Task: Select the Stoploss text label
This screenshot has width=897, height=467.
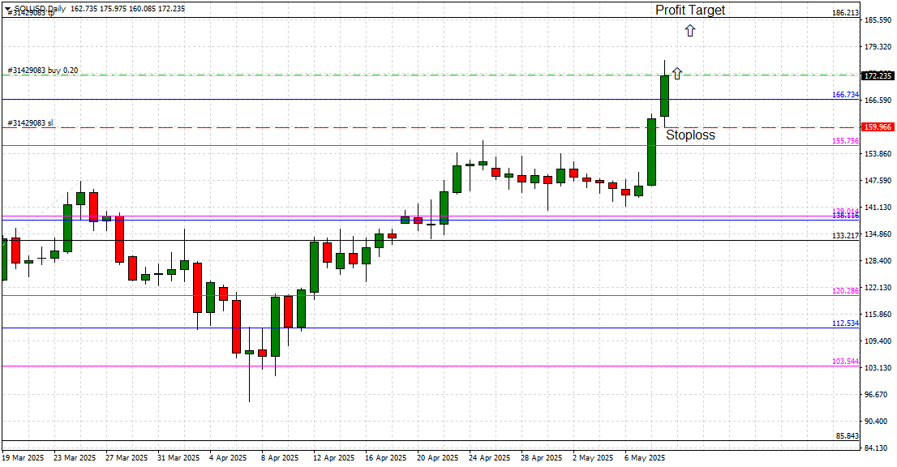Action: 690,135
